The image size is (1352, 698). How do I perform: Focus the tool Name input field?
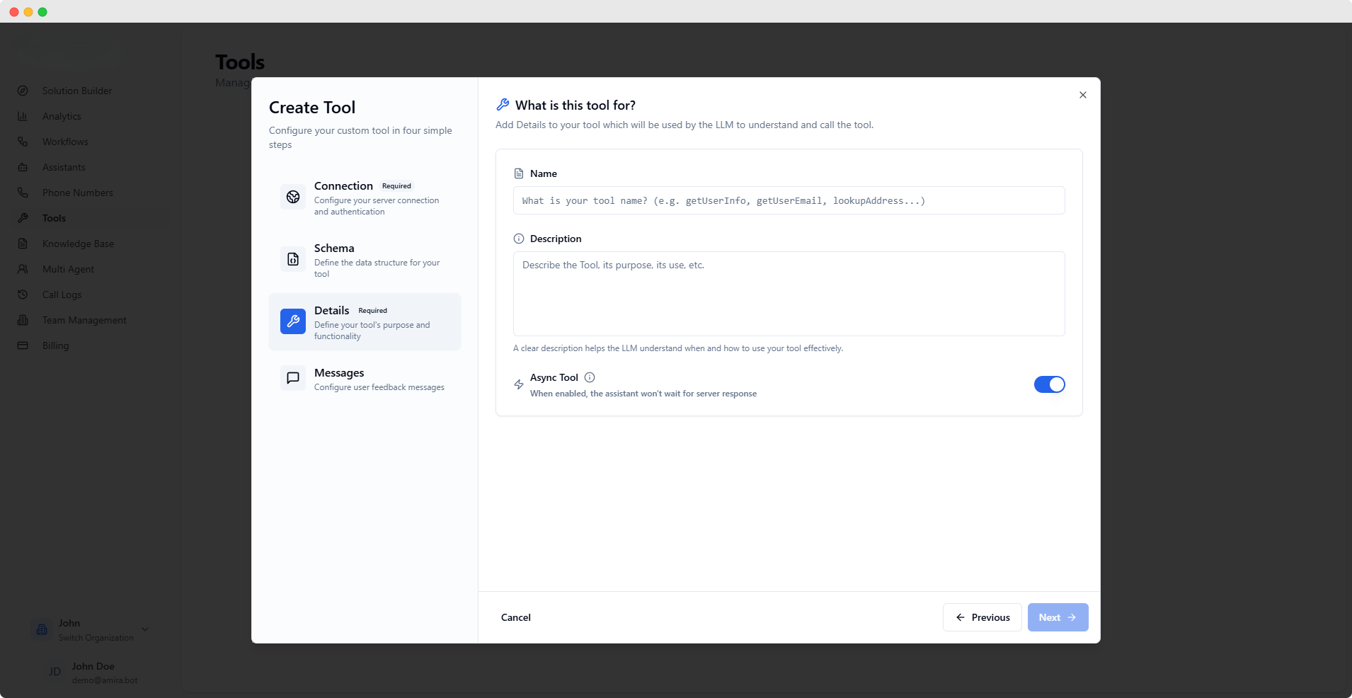(789, 200)
